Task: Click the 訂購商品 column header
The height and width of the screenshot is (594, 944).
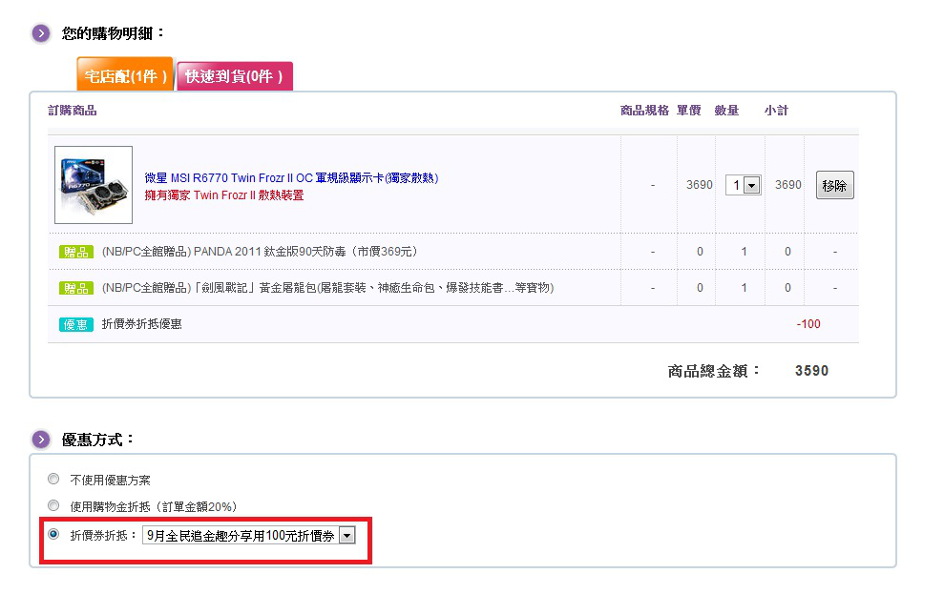Action: [73, 111]
